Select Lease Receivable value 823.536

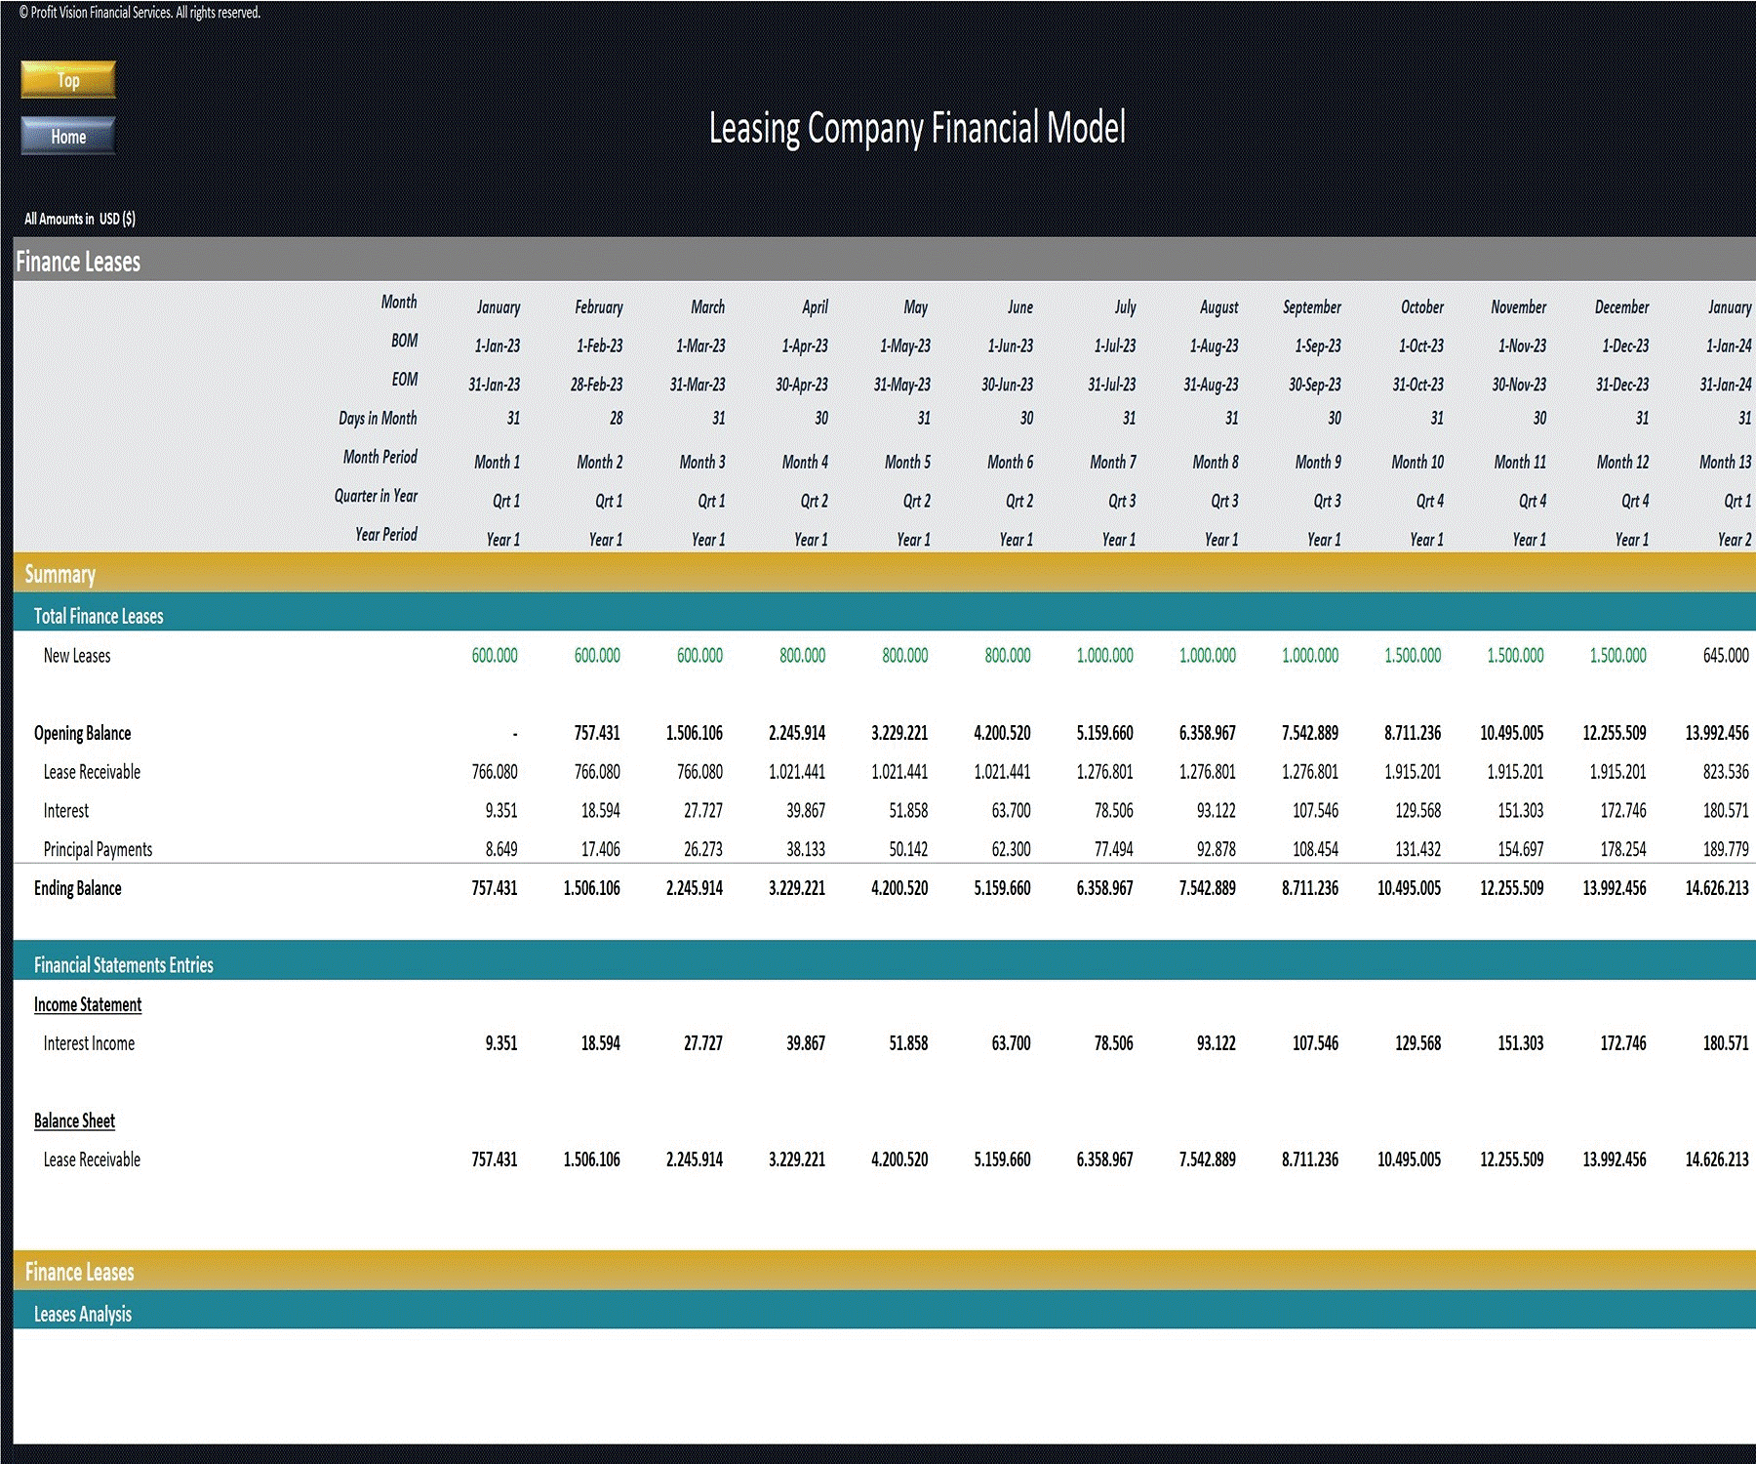(1726, 772)
